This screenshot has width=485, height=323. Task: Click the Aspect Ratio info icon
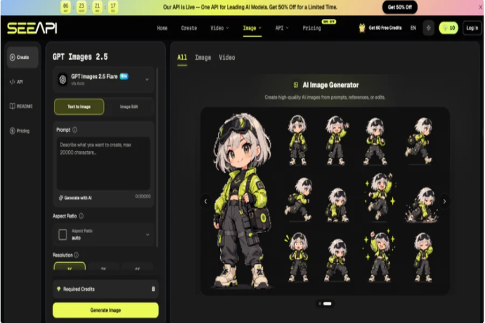click(81, 216)
